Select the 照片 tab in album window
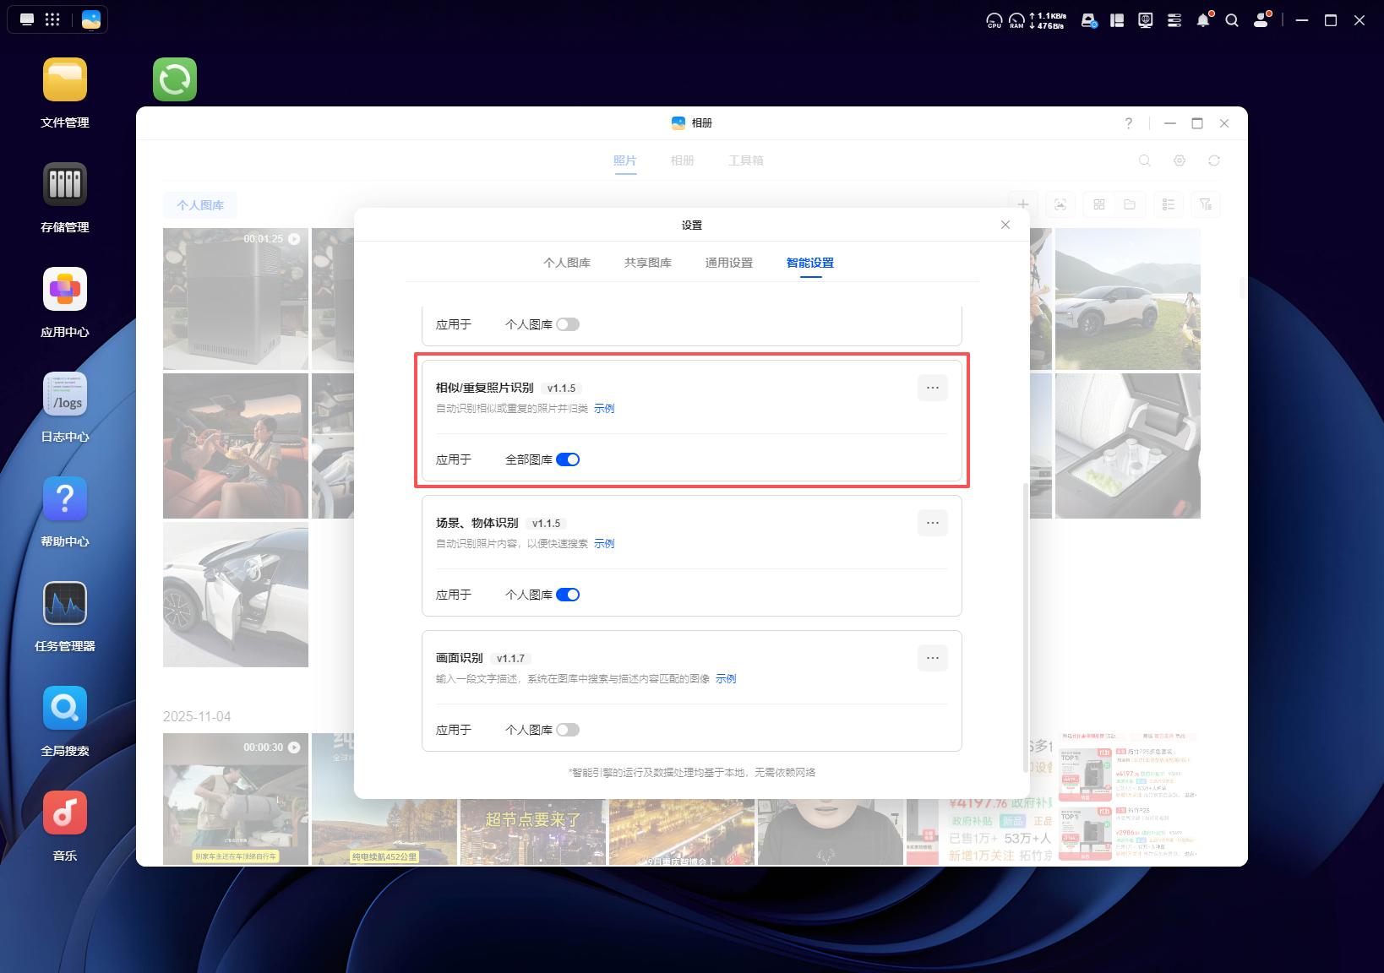The image size is (1384, 973). click(625, 160)
